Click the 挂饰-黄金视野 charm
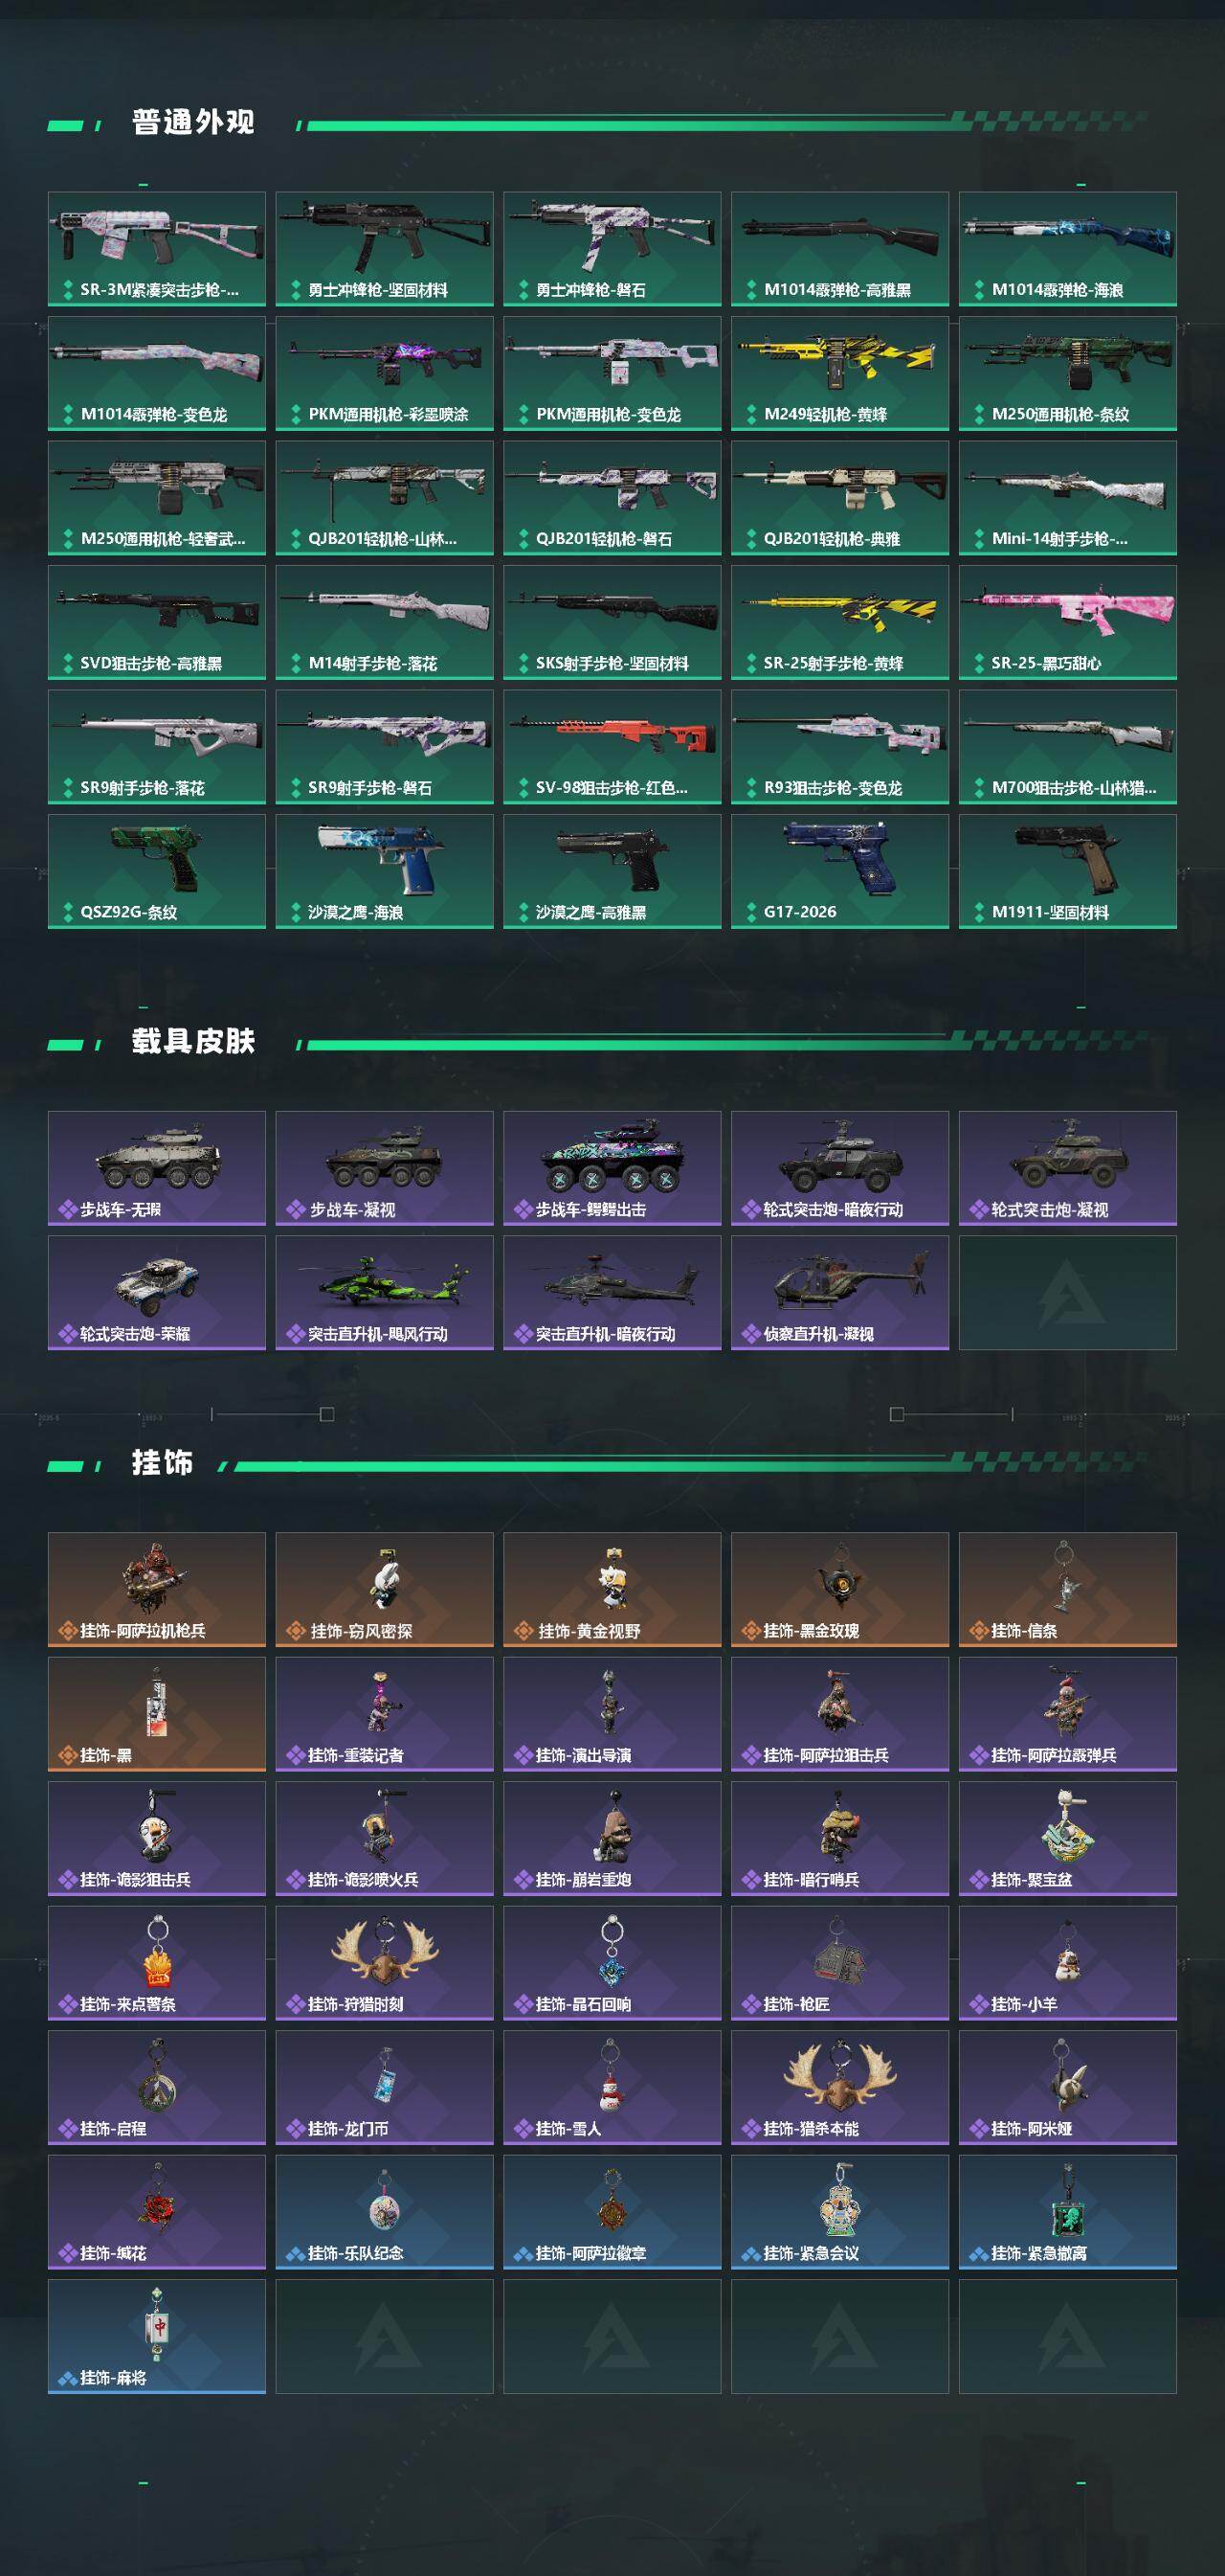 coord(612,1590)
